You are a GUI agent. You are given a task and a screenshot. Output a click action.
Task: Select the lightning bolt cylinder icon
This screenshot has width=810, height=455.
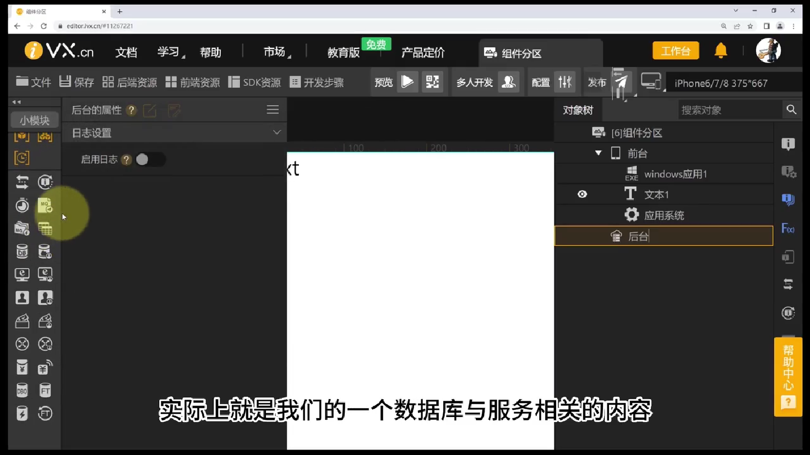(x=22, y=414)
